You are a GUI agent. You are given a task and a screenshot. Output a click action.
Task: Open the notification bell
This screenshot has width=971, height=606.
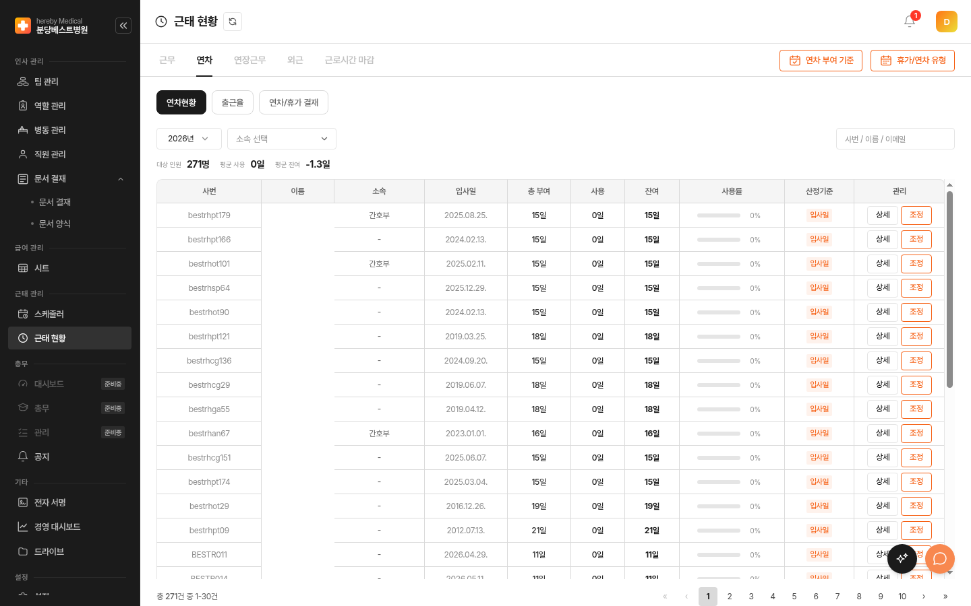910,22
